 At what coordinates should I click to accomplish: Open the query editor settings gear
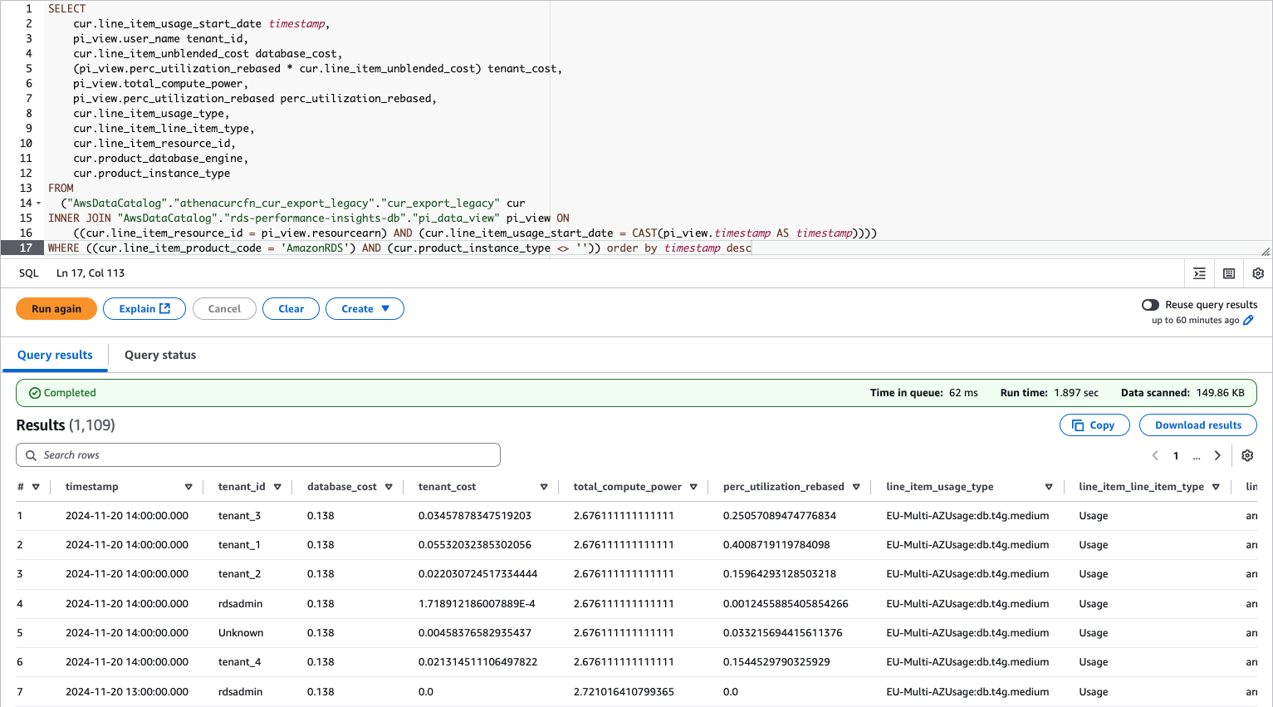click(x=1257, y=272)
